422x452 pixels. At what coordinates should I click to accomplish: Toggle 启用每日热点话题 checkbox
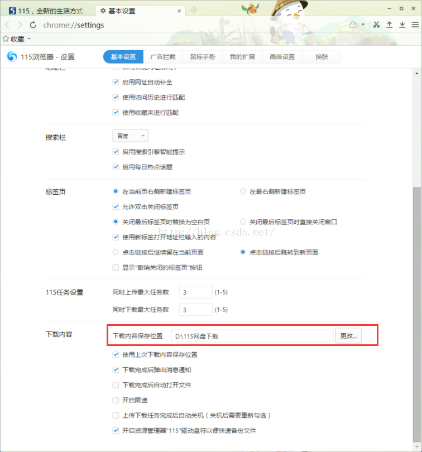[x=116, y=167]
